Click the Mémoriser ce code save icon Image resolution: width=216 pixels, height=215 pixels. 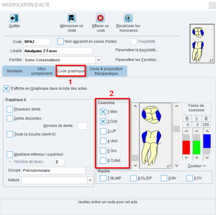(x=72, y=18)
